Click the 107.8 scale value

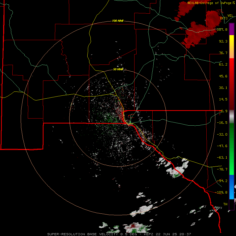tap(222, 29)
